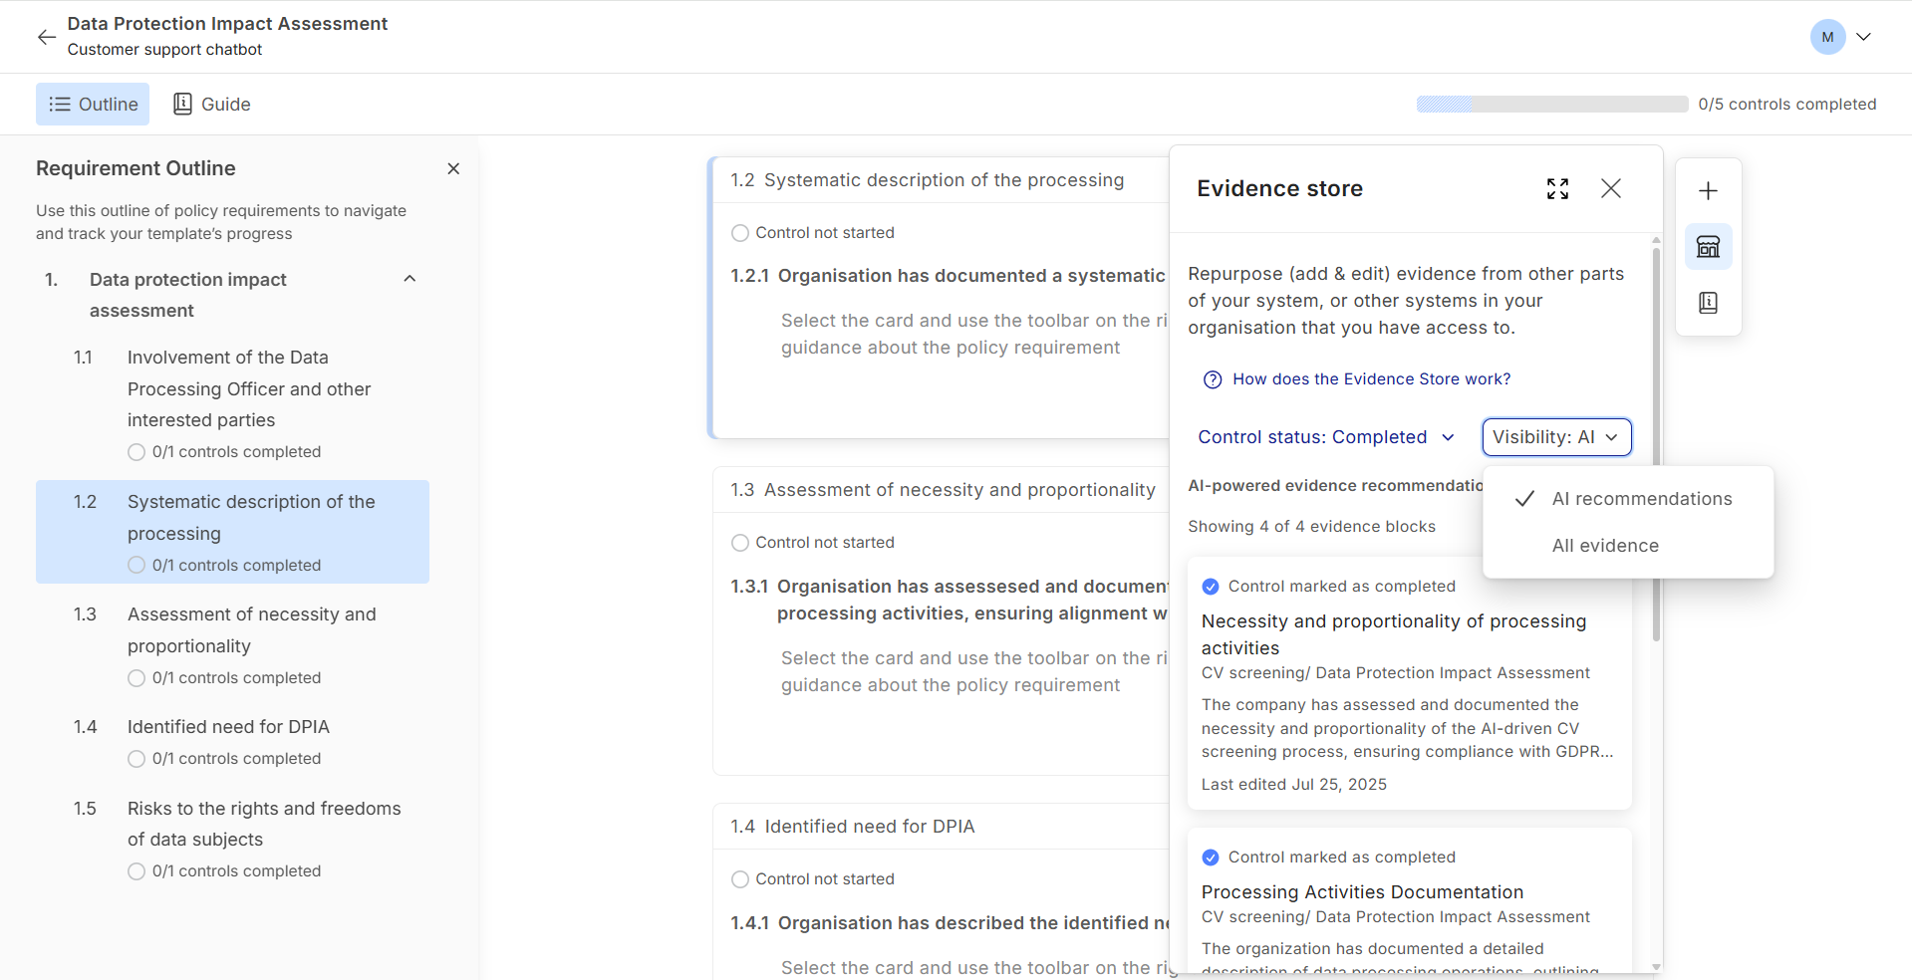Click the back arrow beside the page title

click(46, 37)
